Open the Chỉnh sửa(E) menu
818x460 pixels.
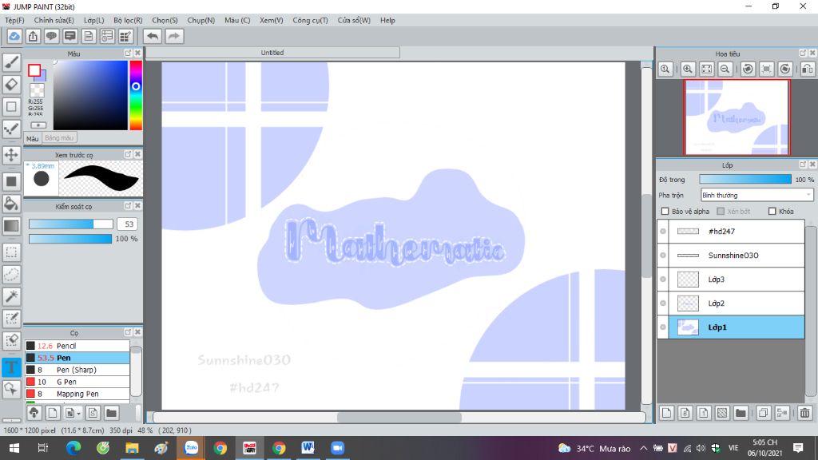tap(54, 20)
